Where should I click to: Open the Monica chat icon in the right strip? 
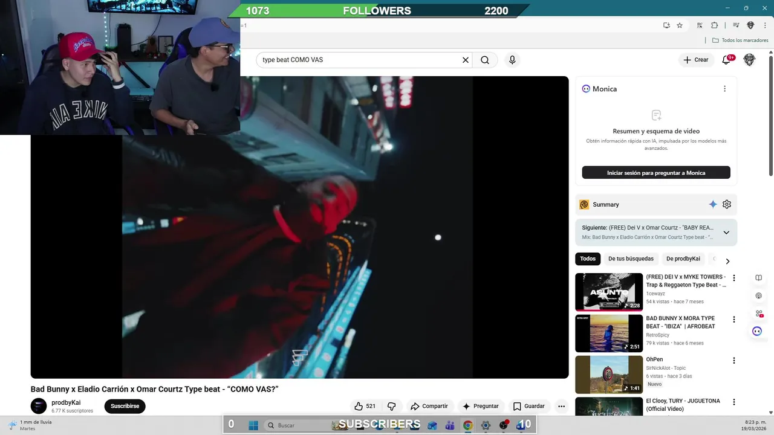click(x=757, y=331)
